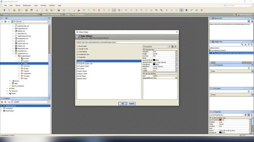254x142 pixels.
Task: Open the Bookmarks menu
Action: point(27,6)
